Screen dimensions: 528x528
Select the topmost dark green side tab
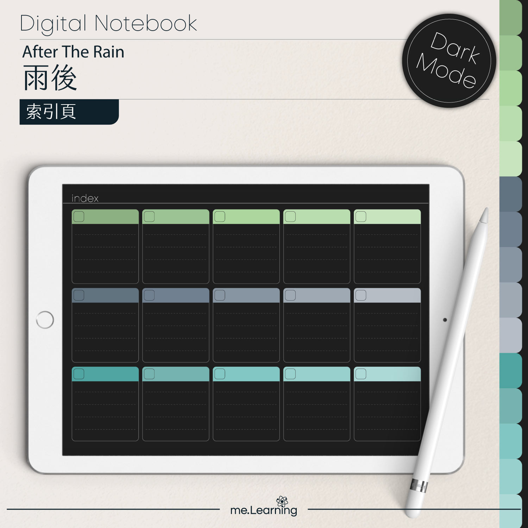(511, 18)
